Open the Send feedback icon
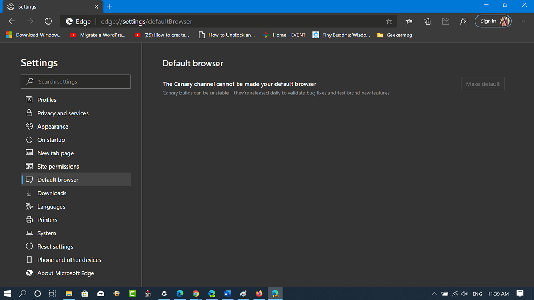Image resolution: width=534 pixels, height=300 pixels. [x=464, y=21]
